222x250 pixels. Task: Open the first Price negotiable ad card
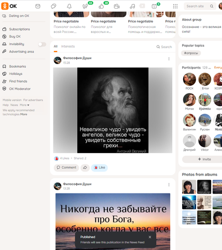click(71, 22)
